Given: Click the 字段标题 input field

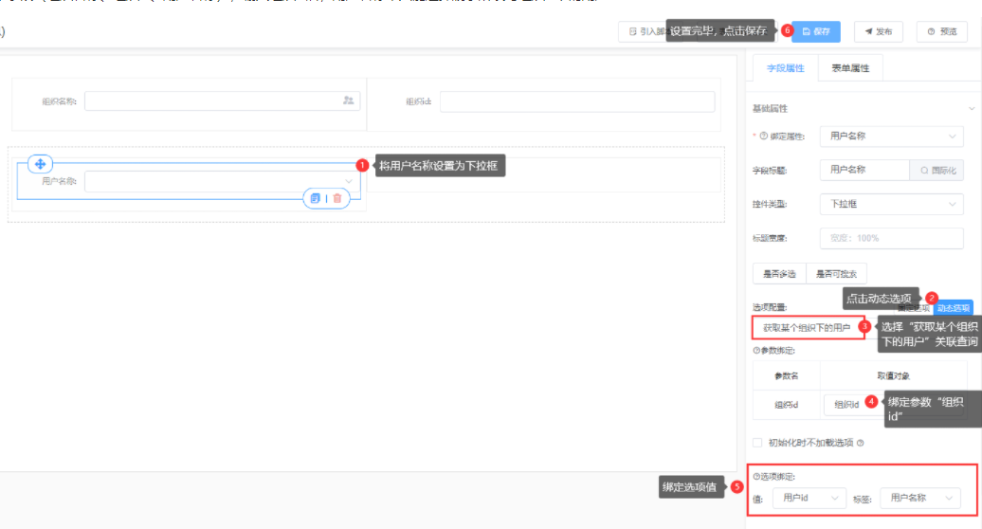Looking at the screenshot, I should (x=864, y=170).
